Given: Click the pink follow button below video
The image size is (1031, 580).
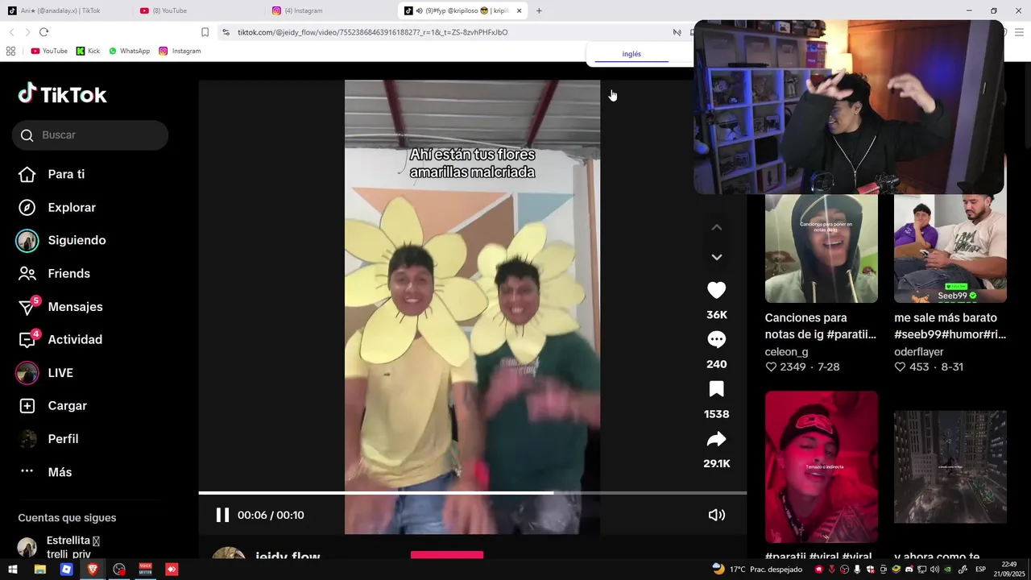Looking at the screenshot, I should click(447, 556).
